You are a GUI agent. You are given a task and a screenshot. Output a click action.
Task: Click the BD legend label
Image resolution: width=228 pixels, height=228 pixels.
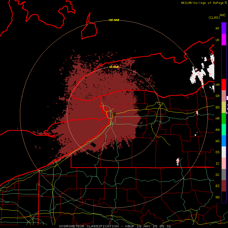pyautogui.click(x=217, y=107)
